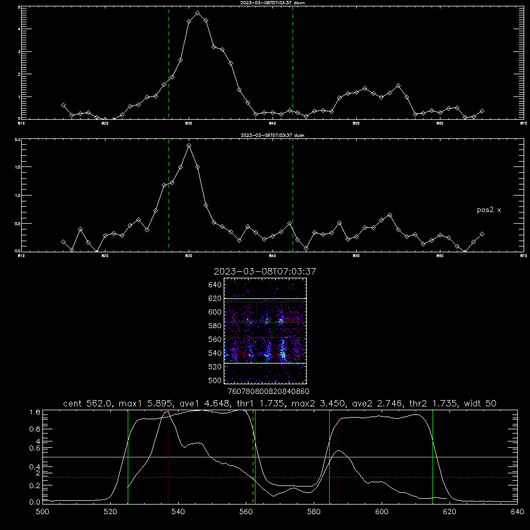Click the right green dashed marker in the dusk plot

point(293,195)
